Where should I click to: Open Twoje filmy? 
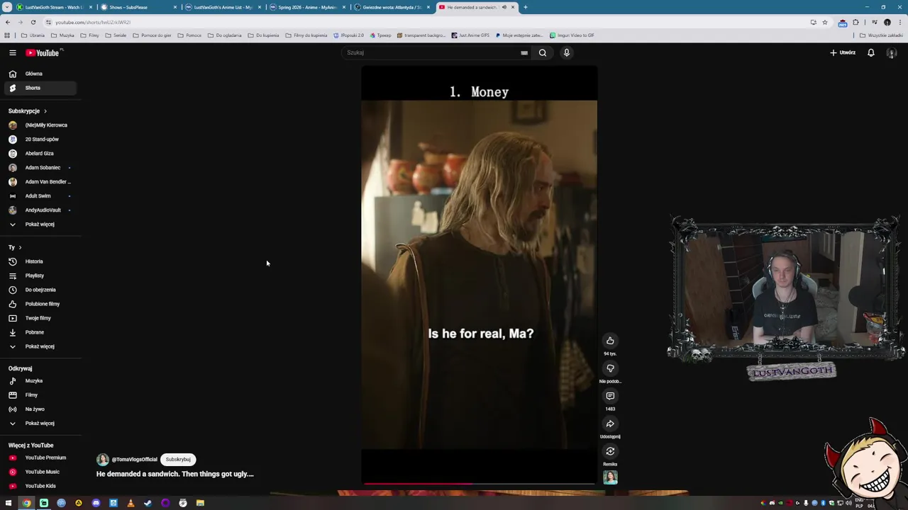pos(40,318)
